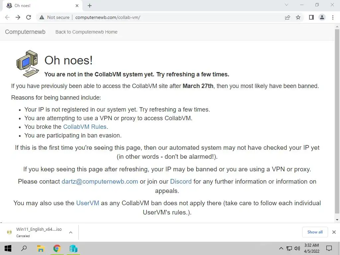
Task: Open the taskbar clock and date
Action: [311, 248]
